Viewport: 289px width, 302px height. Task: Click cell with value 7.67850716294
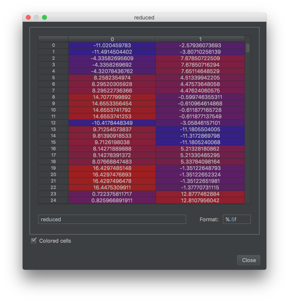[200, 65]
